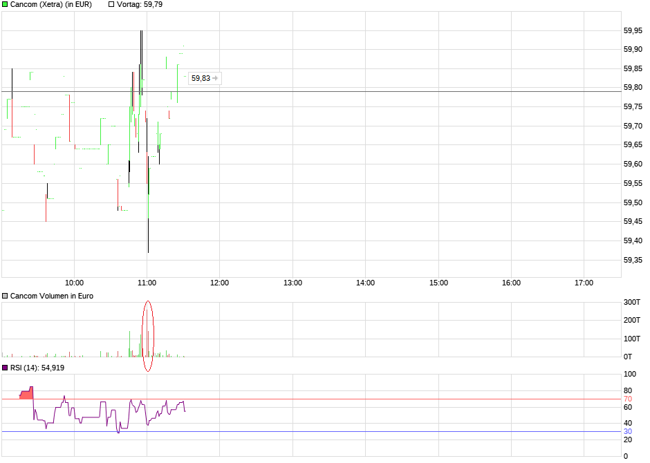This screenshot has width=650, height=463.
Task: Click the green Cancom (Xetra) legend square
Action: 5,5
